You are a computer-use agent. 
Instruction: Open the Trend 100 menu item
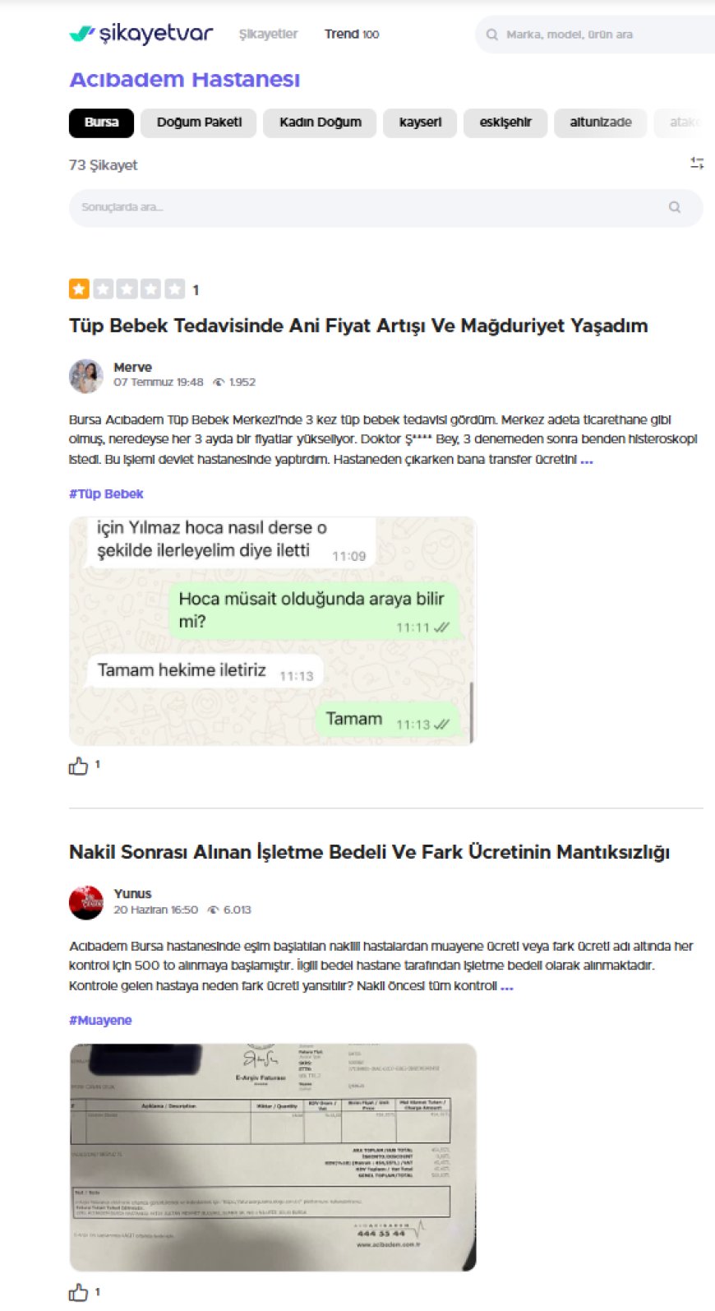pos(352,35)
